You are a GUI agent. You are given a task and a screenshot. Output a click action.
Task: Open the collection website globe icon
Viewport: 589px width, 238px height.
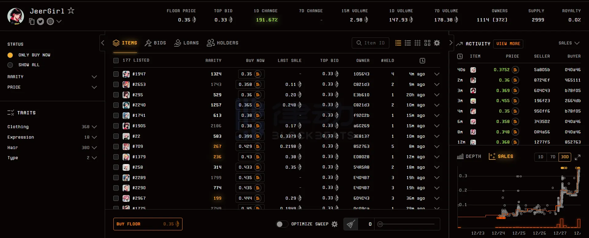pyautogui.click(x=50, y=21)
